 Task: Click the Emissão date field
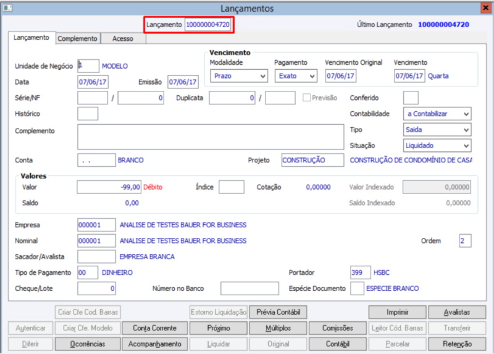[183, 82]
